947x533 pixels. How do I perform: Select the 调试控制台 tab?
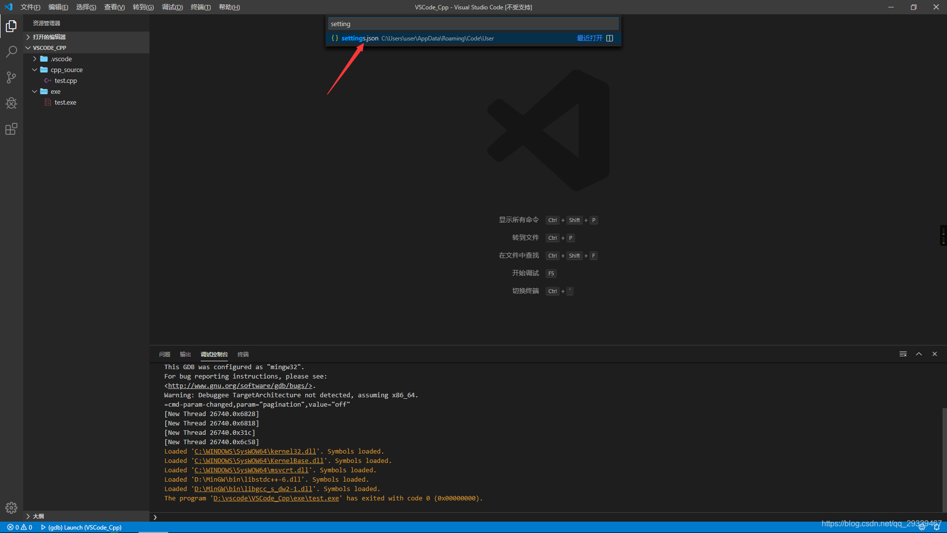coord(214,354)
